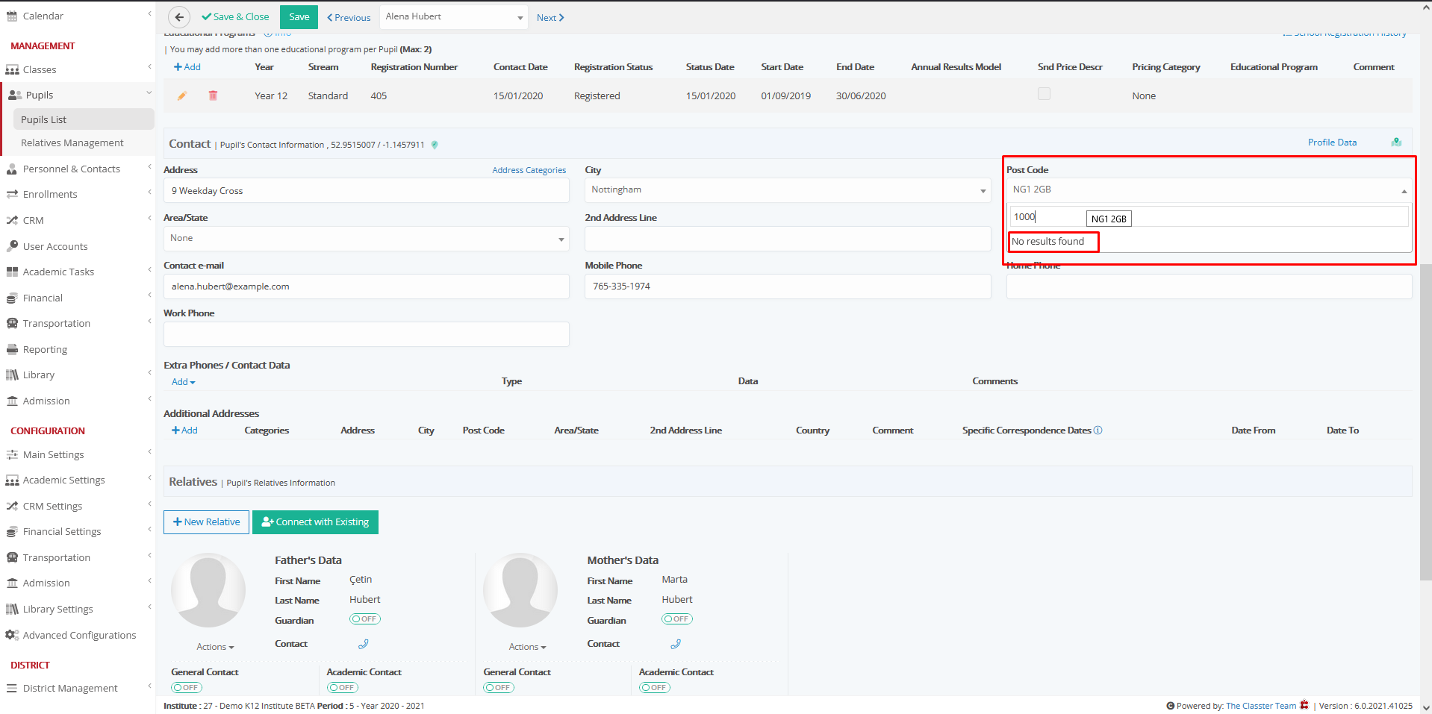
Task: Click the Mobile Phone field
Action: click(x=788, y=286)
